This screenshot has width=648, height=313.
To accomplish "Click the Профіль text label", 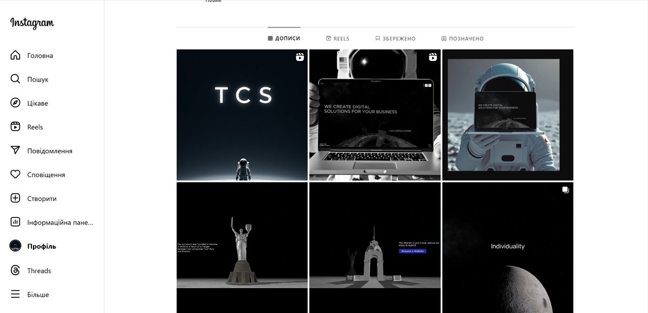I will coord(42,246).
